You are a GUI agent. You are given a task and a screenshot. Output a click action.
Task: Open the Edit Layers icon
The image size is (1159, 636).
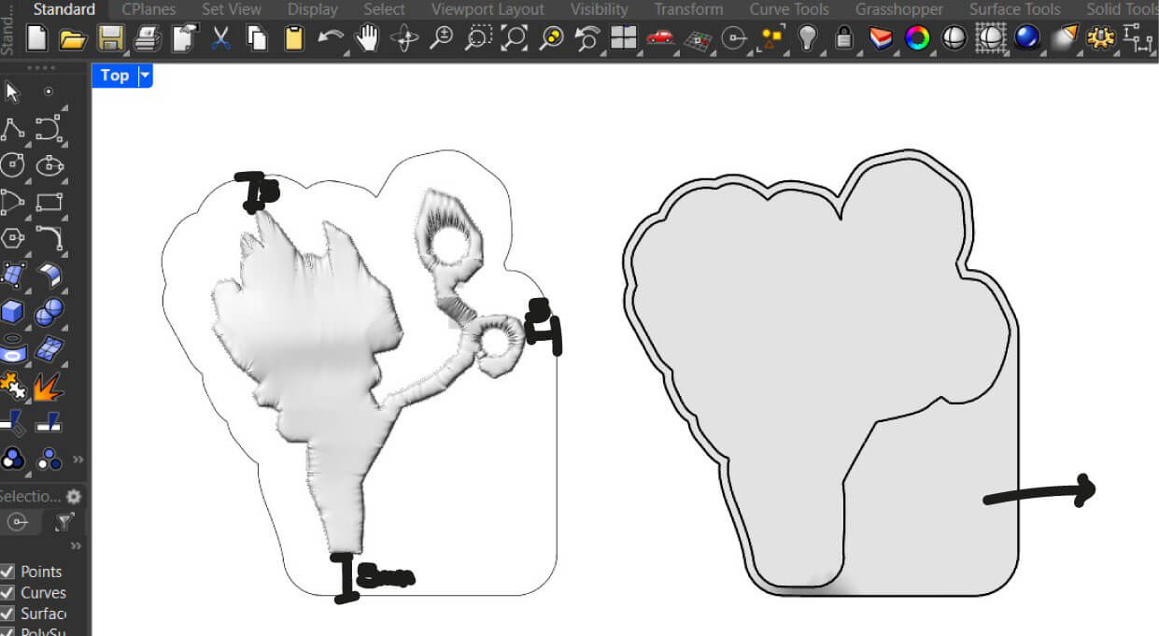(881, 38)
